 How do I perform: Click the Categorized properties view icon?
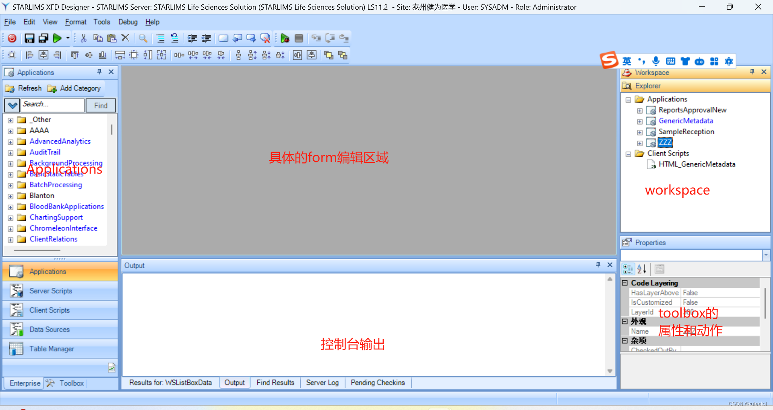pyautogui.click(x=628, y=269)
